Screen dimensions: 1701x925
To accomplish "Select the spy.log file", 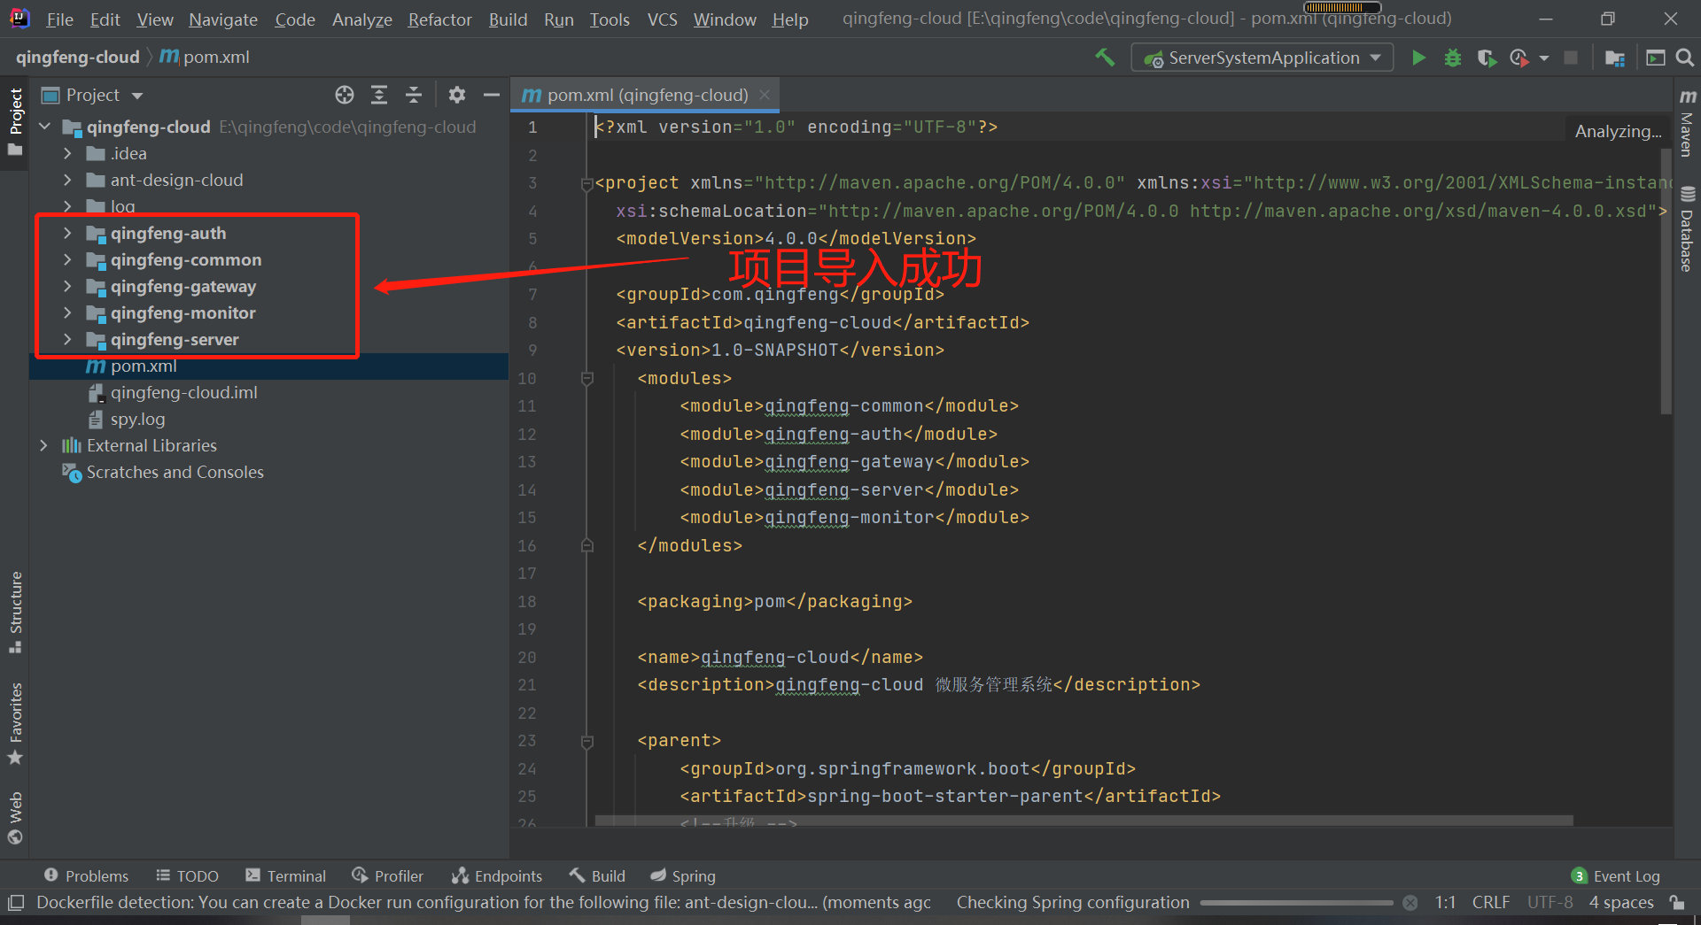I will pyautogui.click(x=137, y=419).
